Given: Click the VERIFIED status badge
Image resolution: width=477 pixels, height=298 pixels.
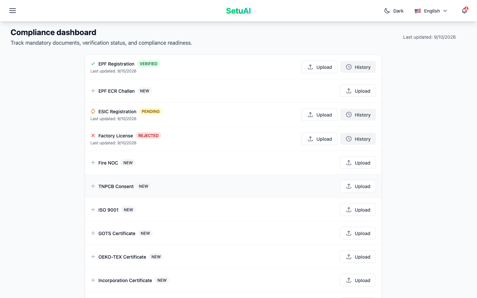Looking at the screenshot, I should (148, 64).
